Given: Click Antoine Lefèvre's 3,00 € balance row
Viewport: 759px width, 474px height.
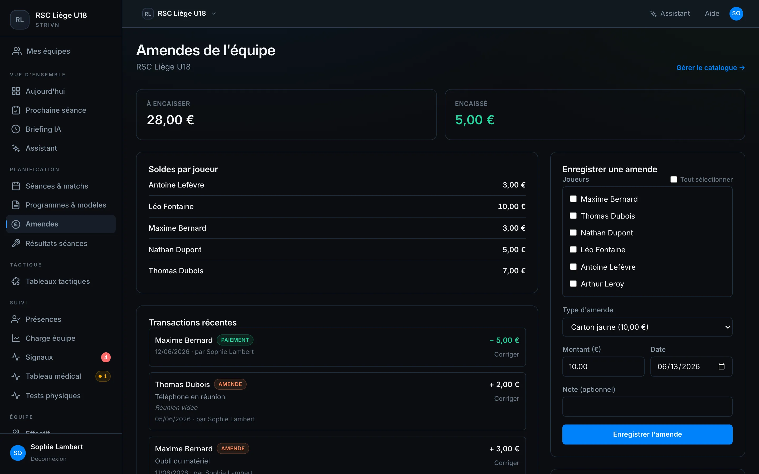Looking at the screenshot, I should coord(337,185).
